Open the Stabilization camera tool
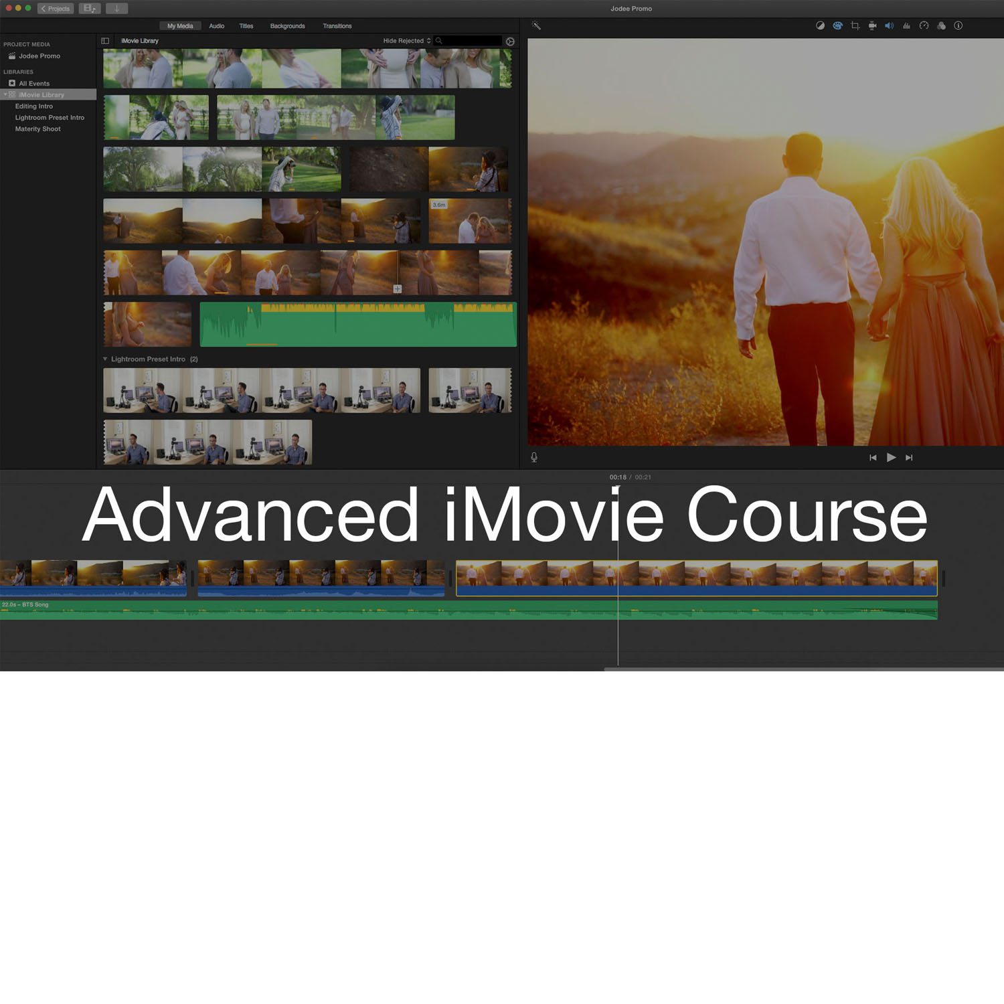This screenshot has height=1004, width=1004. [x=872, y=25]
